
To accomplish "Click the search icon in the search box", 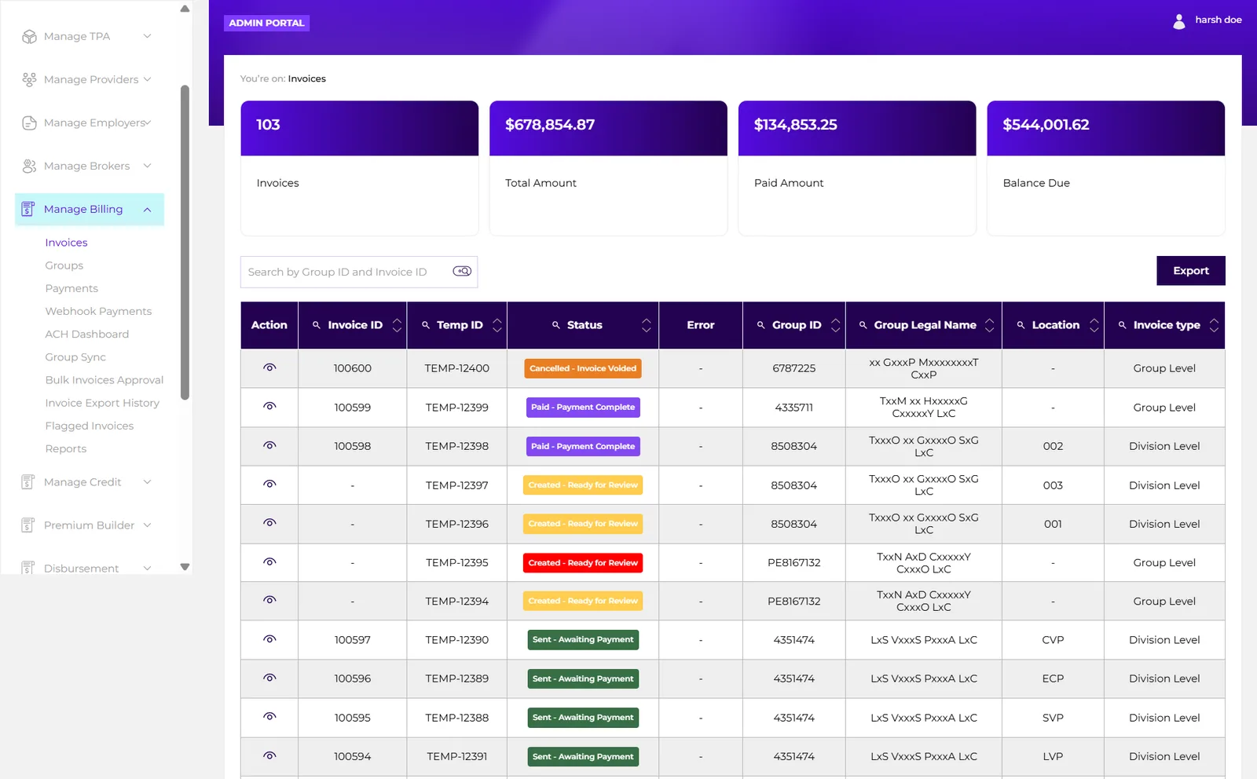I will pyautogui.click(x=462, y=271).
